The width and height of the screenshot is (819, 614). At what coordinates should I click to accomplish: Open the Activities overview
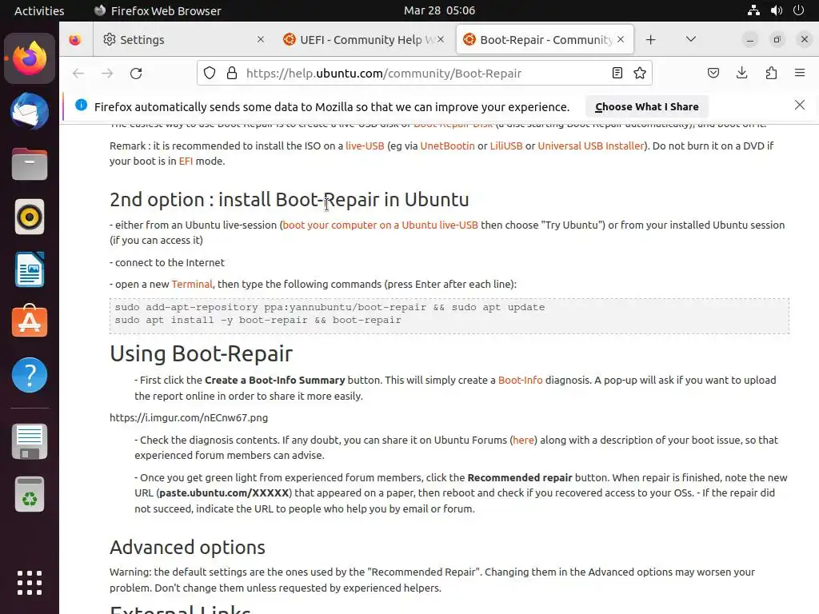click(x=39, y=10)
